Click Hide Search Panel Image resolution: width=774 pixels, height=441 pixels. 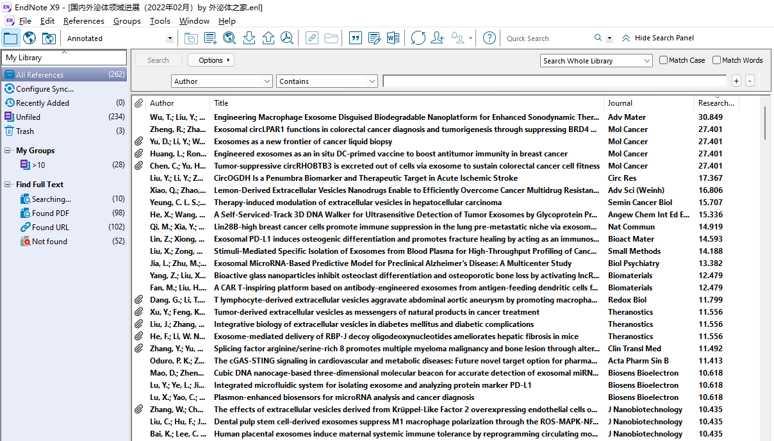point(658,38)
